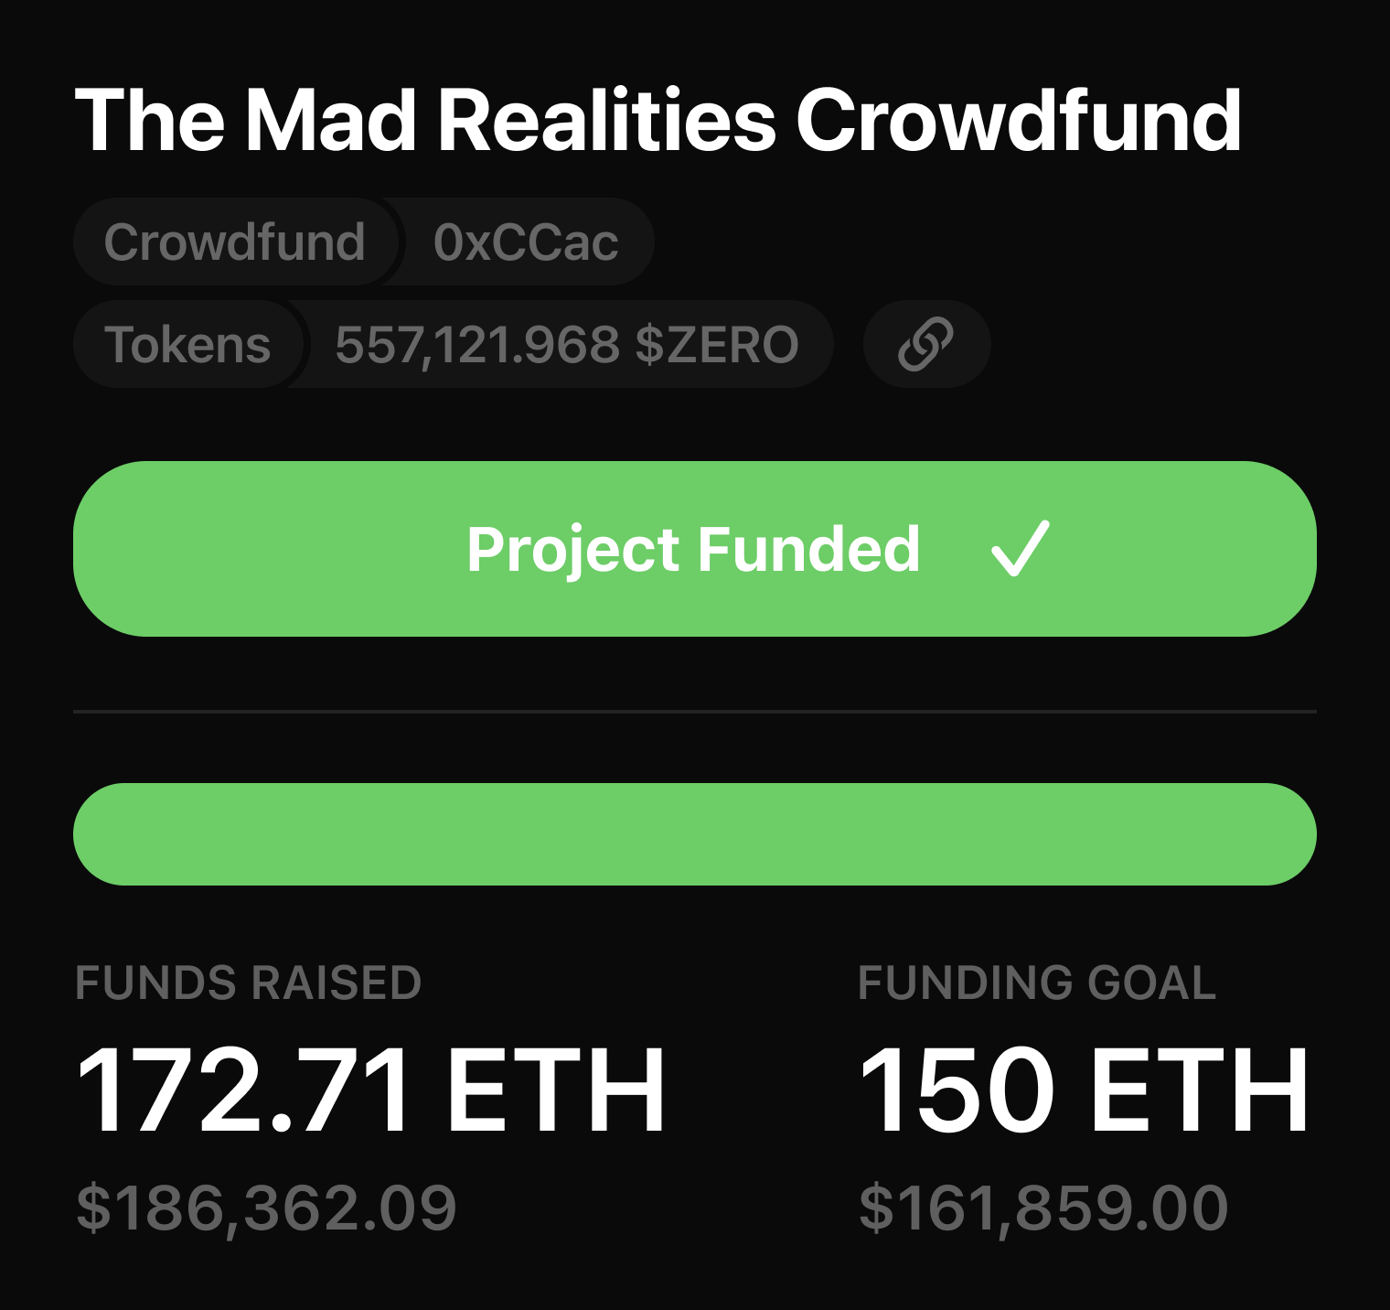Select the 172.71 raised figure
Image resolution: width=1390 pixels, height=1310 pixels.
point(244,1091)
